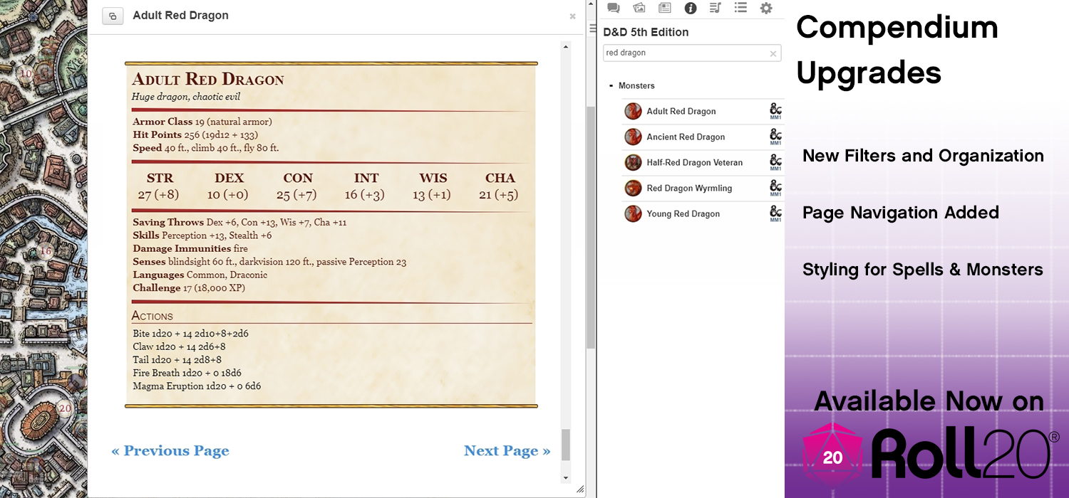Click the Challenge 17 (18,000 XP) line
Screen dimensions: 1069x498
190,288
